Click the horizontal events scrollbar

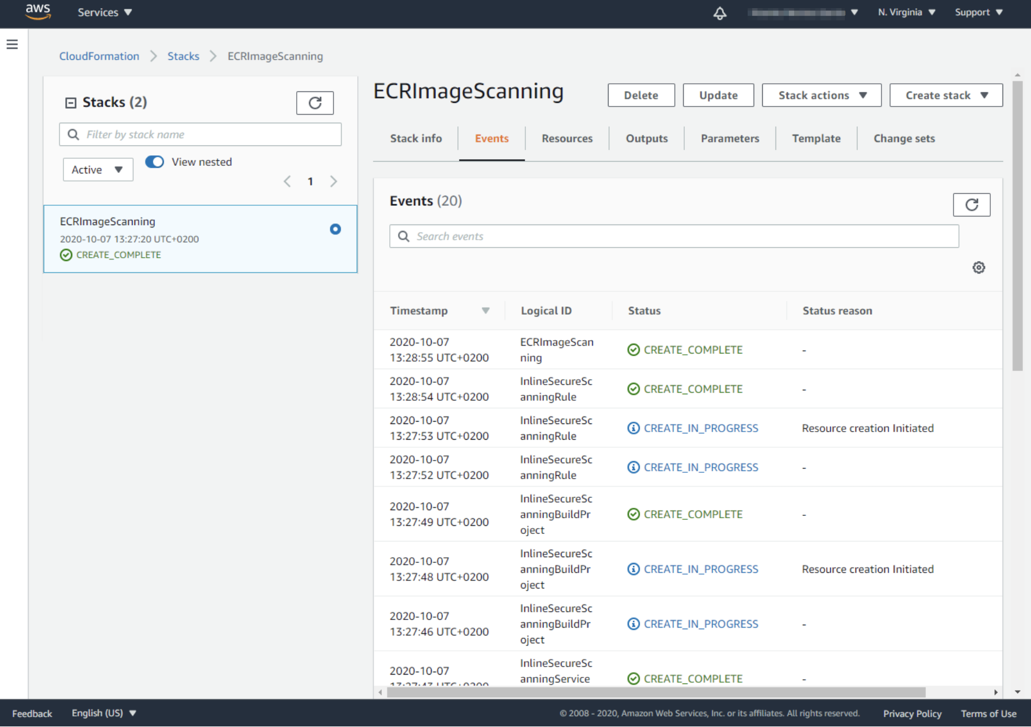click(x=656, y=692)
